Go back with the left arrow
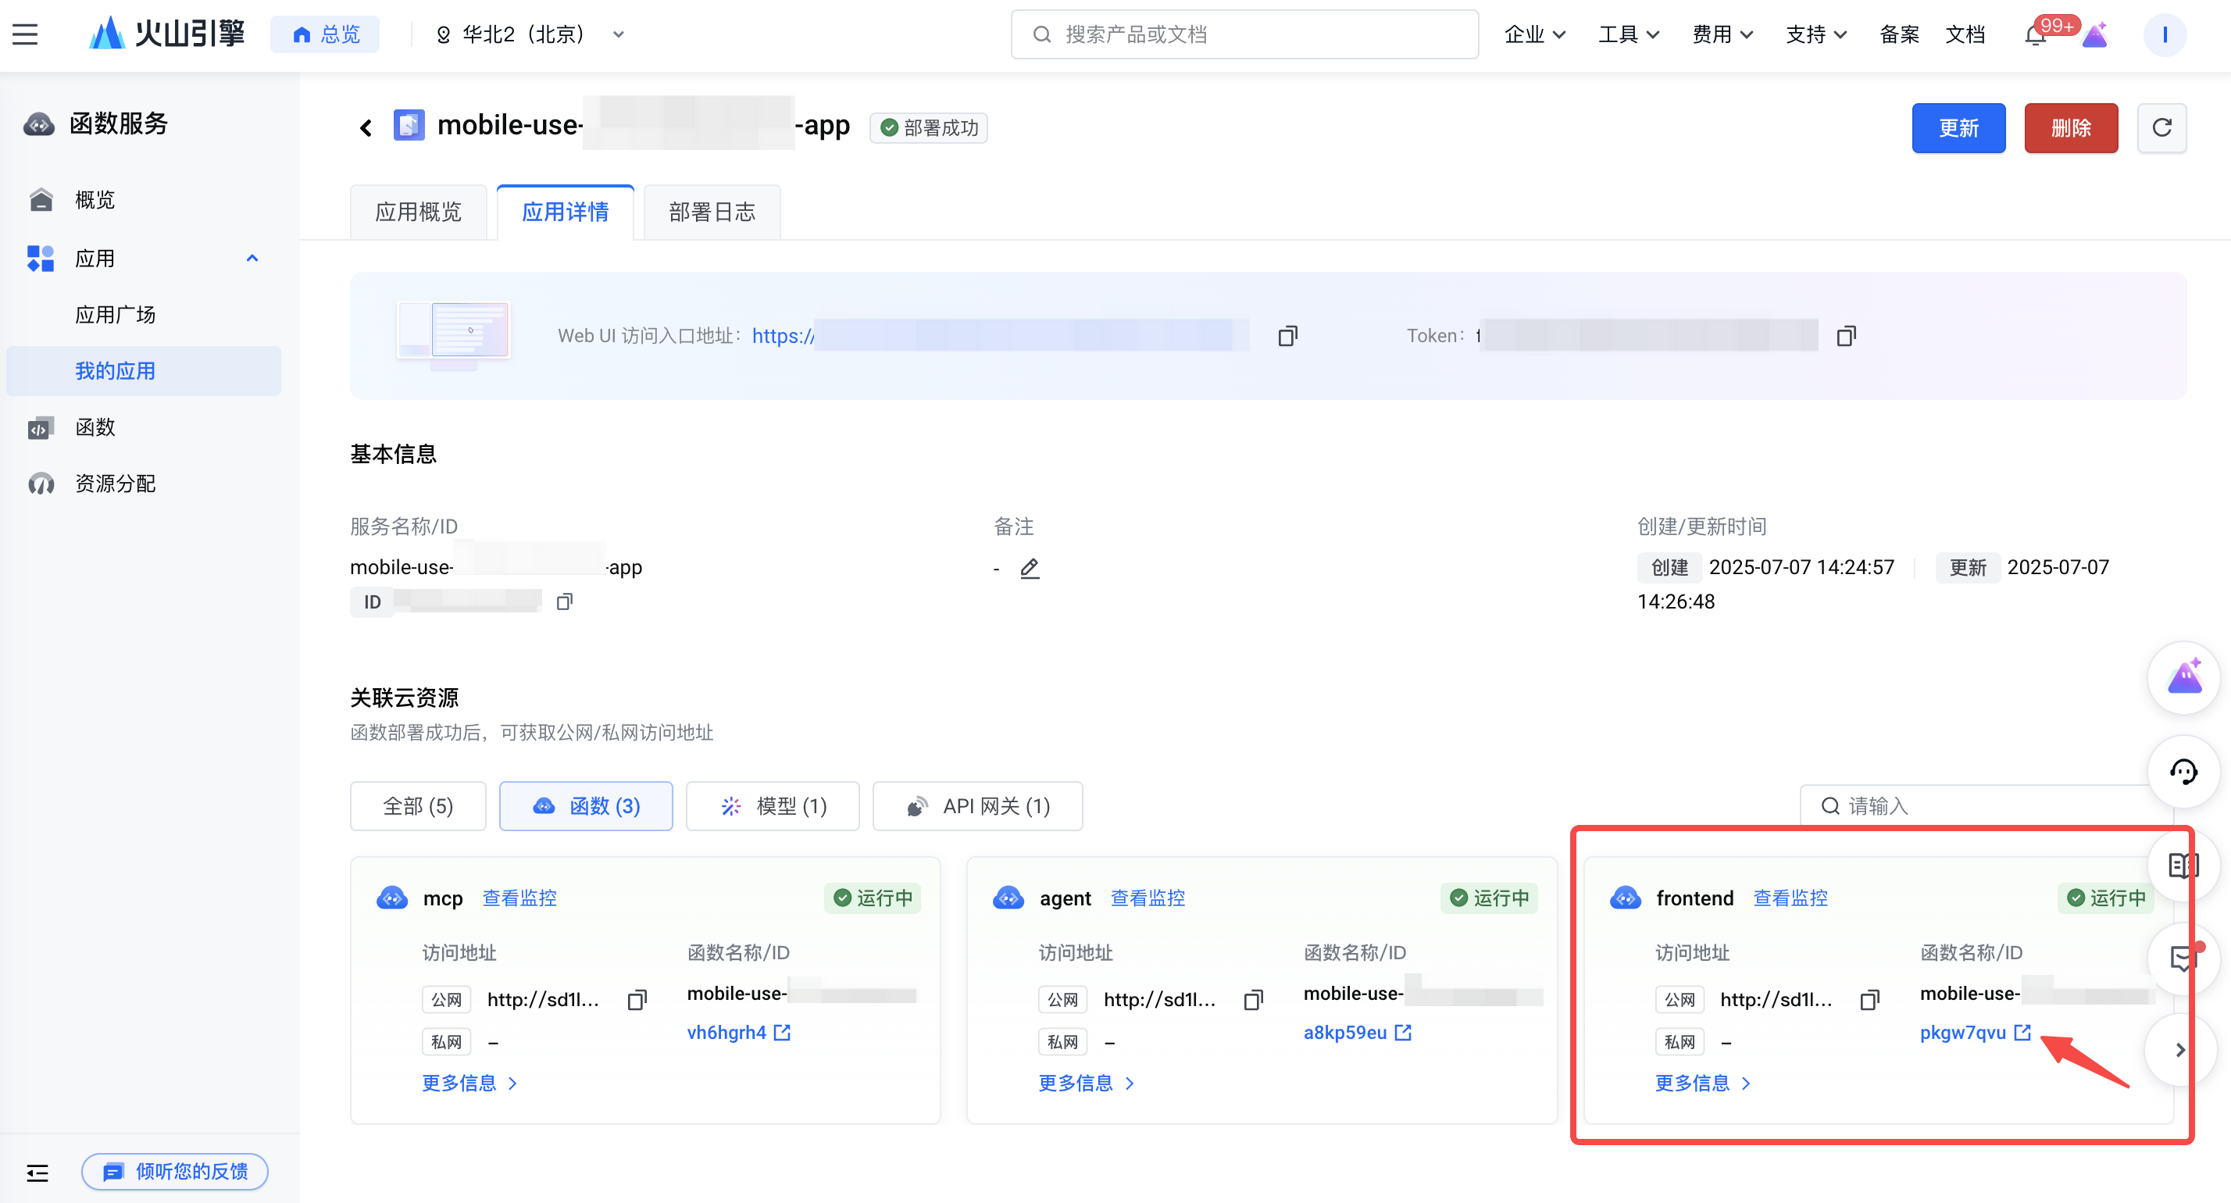This screenshot has width=2231, height=1203. (x=366, y=128)
